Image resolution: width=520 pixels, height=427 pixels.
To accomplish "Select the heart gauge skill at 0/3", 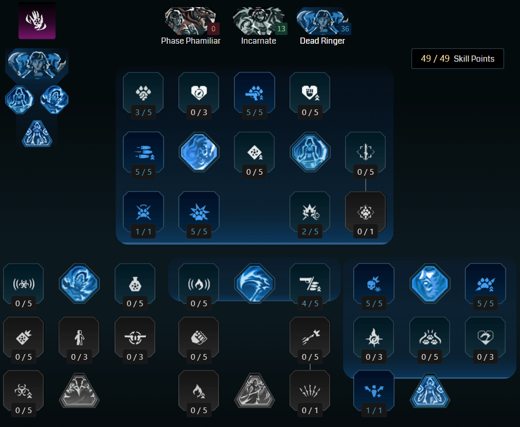I will click(199, 96).
